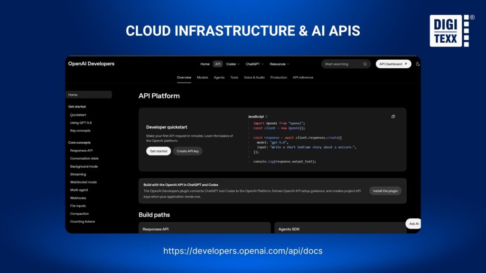Click the OpenAI Developers logo text

(91, 64)
